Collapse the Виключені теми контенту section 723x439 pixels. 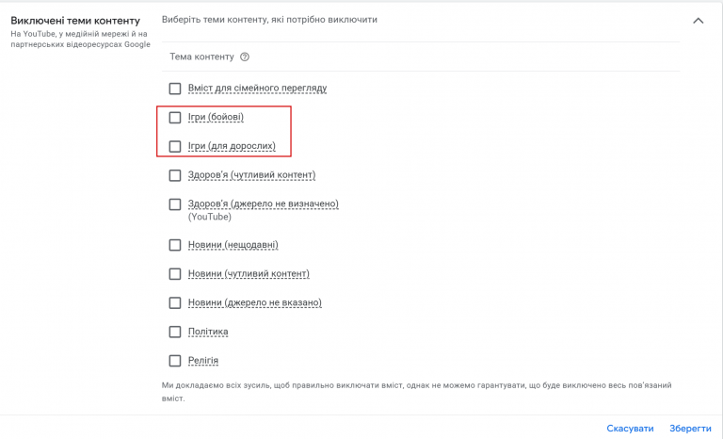tap(698, 21)
